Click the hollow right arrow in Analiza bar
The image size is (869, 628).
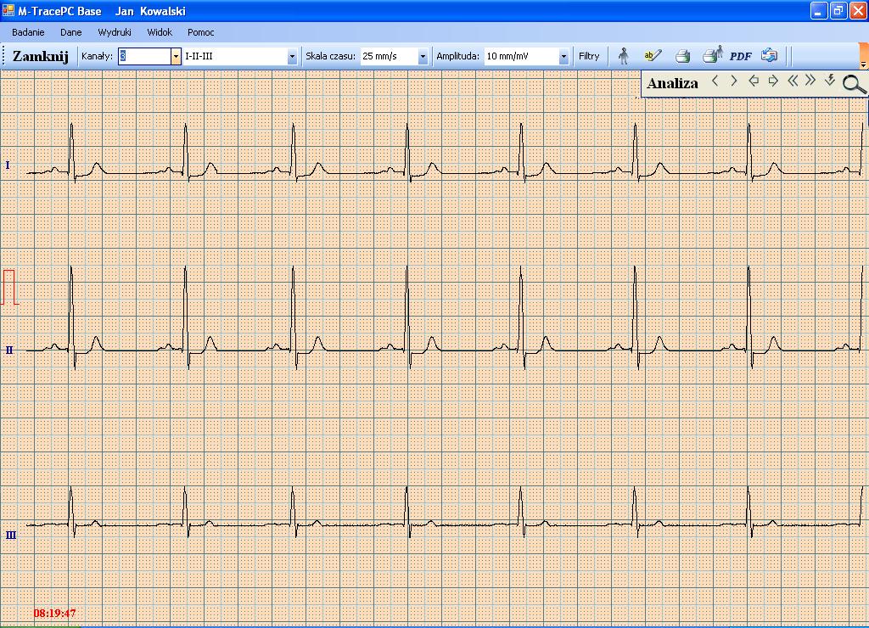[x=772, y=81]
